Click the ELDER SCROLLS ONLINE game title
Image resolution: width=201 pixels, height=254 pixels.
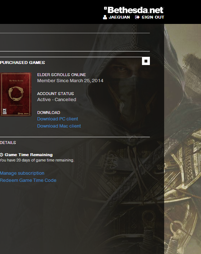pos(62,75)
